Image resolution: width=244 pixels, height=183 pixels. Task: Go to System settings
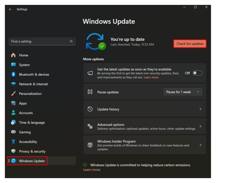point(42,65)
